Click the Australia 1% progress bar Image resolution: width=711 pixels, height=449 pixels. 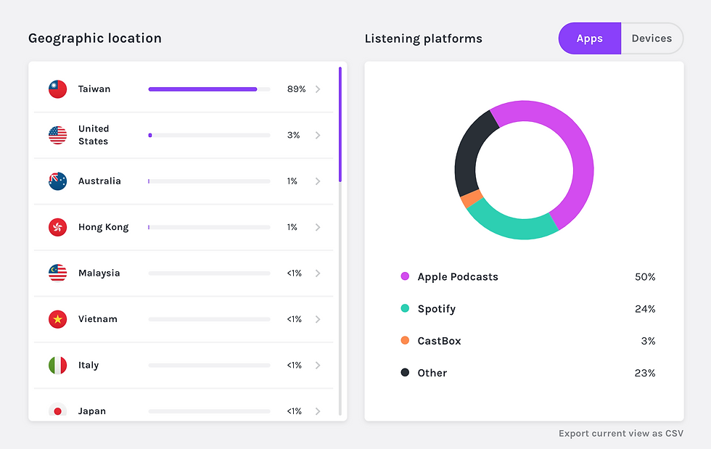coord(209,181)
